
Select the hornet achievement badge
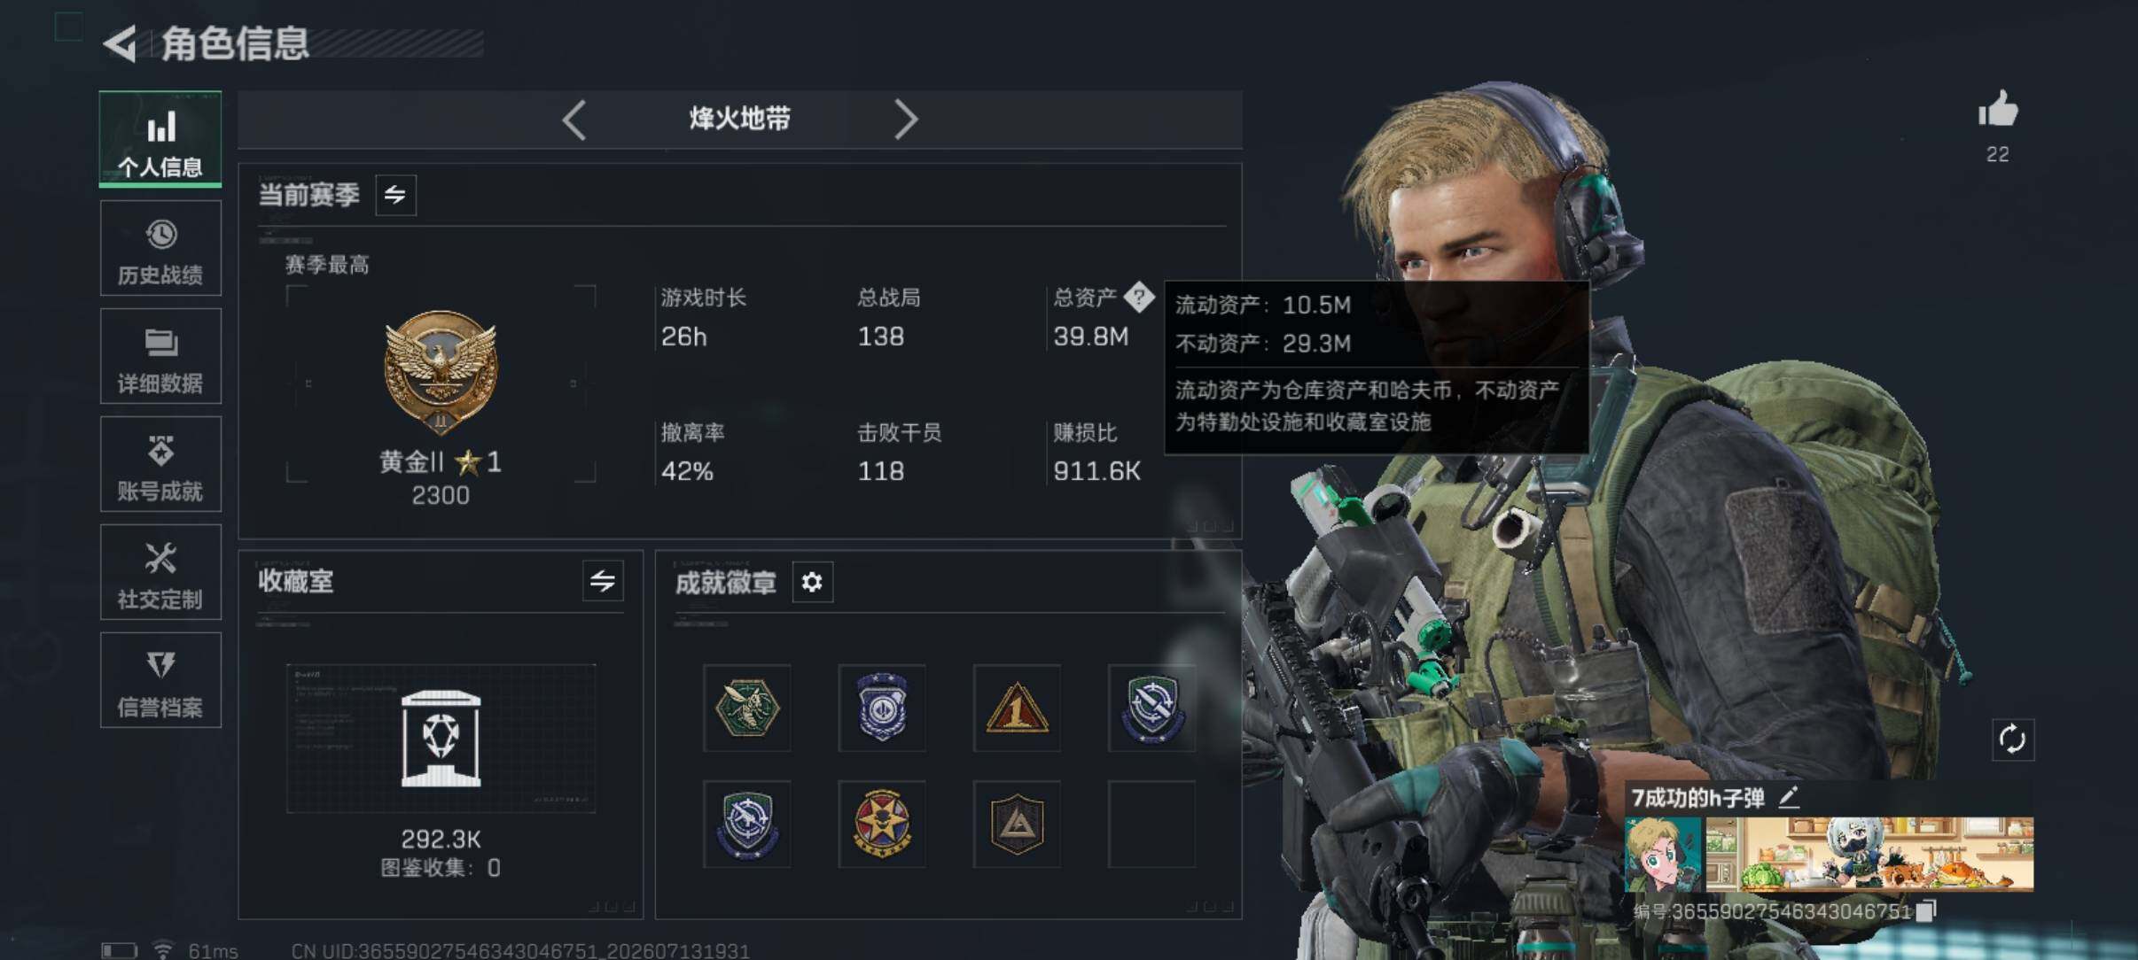747,708
